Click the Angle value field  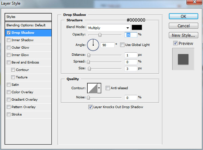108,45
